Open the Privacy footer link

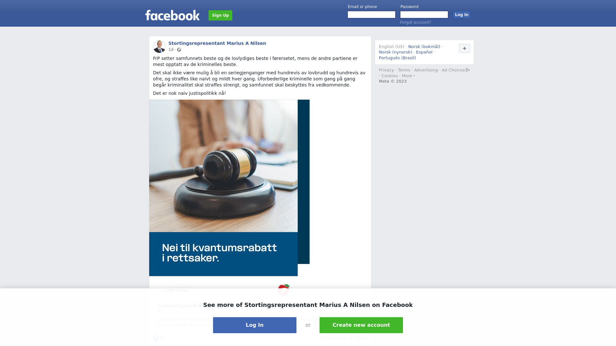386,70
